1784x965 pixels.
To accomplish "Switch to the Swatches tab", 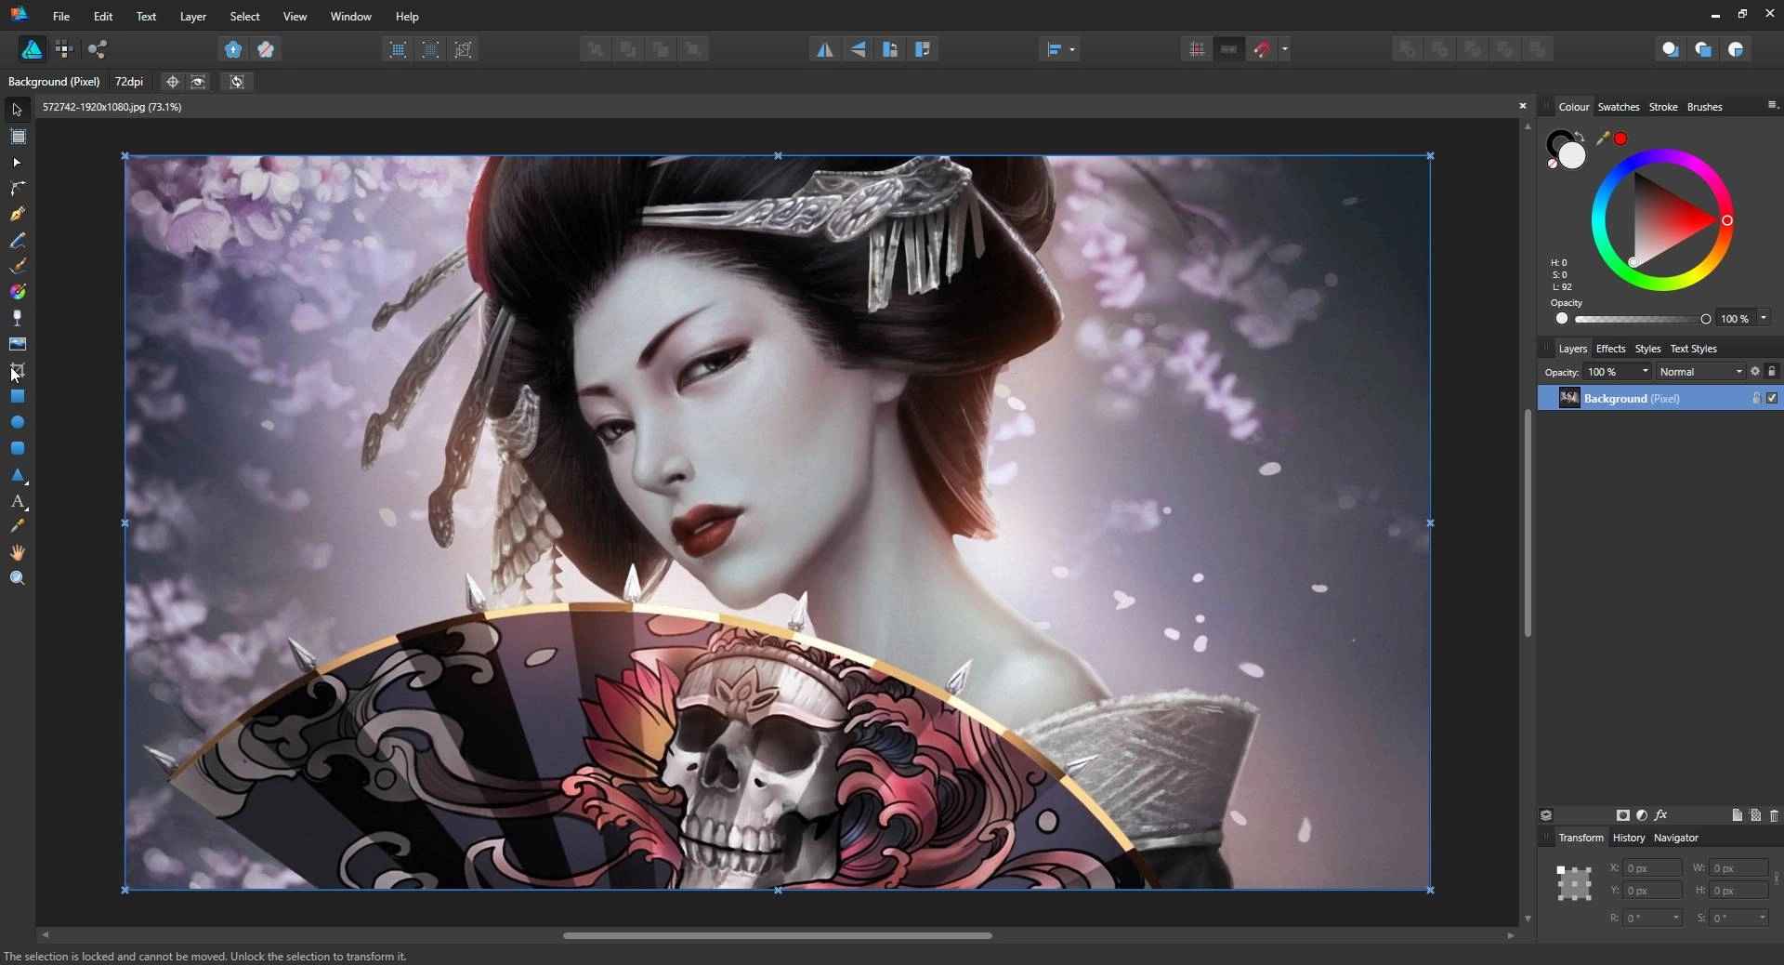I will (x=1619, y=107).
